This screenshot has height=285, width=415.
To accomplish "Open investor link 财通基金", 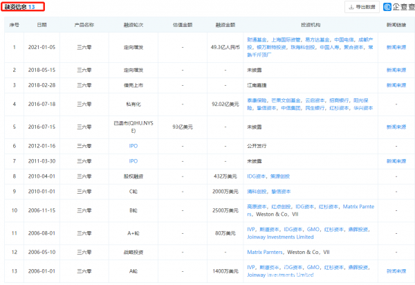I will click(x=257, y=39).
